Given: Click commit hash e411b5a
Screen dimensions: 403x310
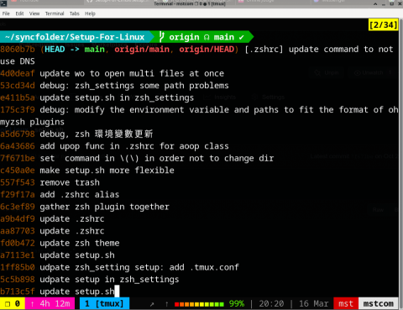Looking at the screenshot, I should click(18, 97).
